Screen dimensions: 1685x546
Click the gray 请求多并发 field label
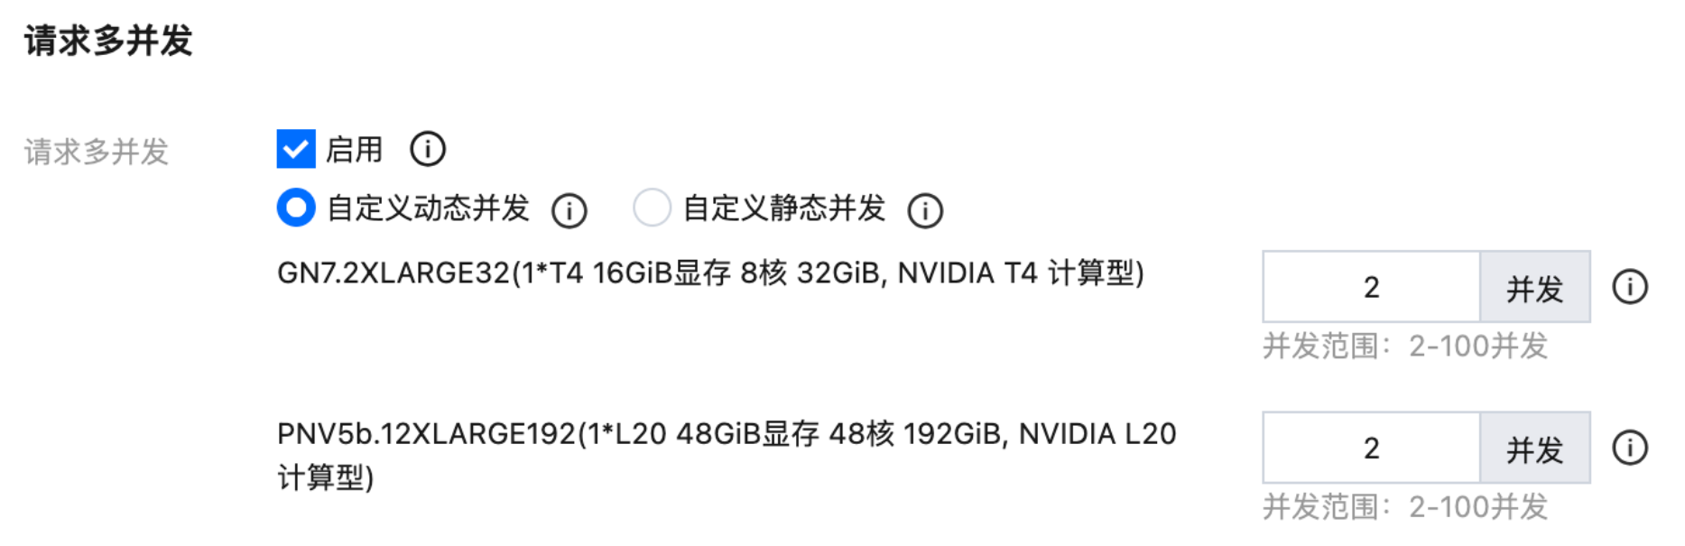(x=97, y=152)
